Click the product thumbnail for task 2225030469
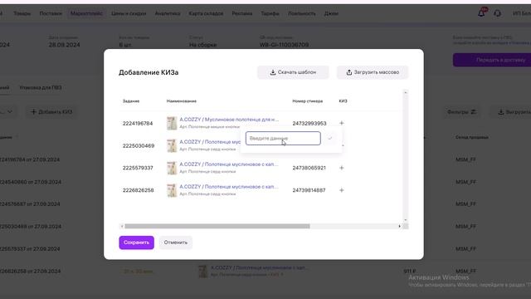Viewport: 531px width, 299px height. 172,145
